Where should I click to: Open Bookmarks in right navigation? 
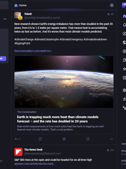(x=124, y=60)
